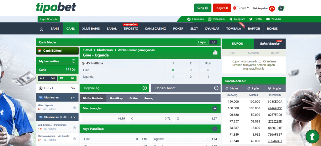Collapse the My favourites section
Screen dimensions: 321x146
click(x=73, y=61)
